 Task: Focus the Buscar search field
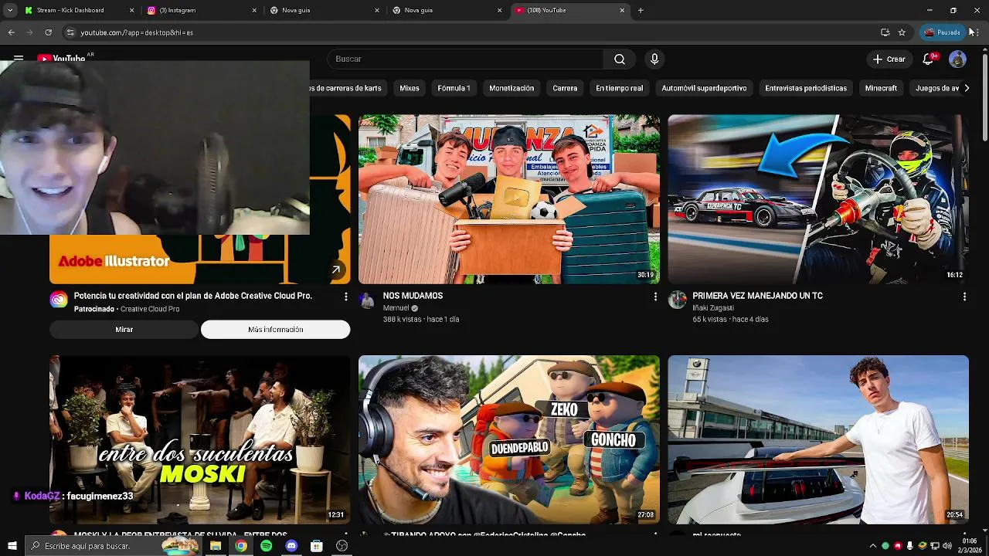[x=465, y=59]
